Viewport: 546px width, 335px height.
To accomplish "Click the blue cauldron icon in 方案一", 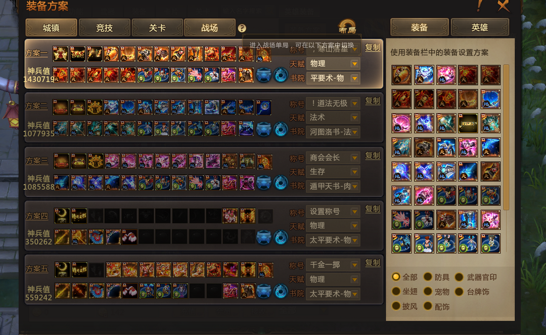I will (x=263, y=75).
